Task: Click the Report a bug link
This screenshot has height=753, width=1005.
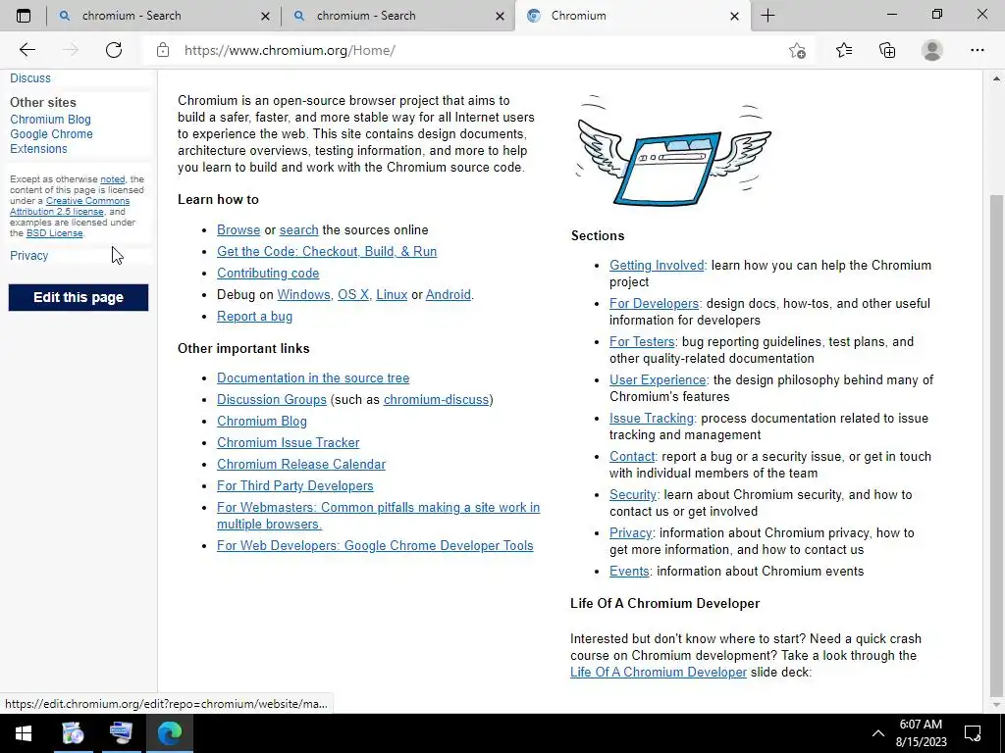Action: coord(254,317)
